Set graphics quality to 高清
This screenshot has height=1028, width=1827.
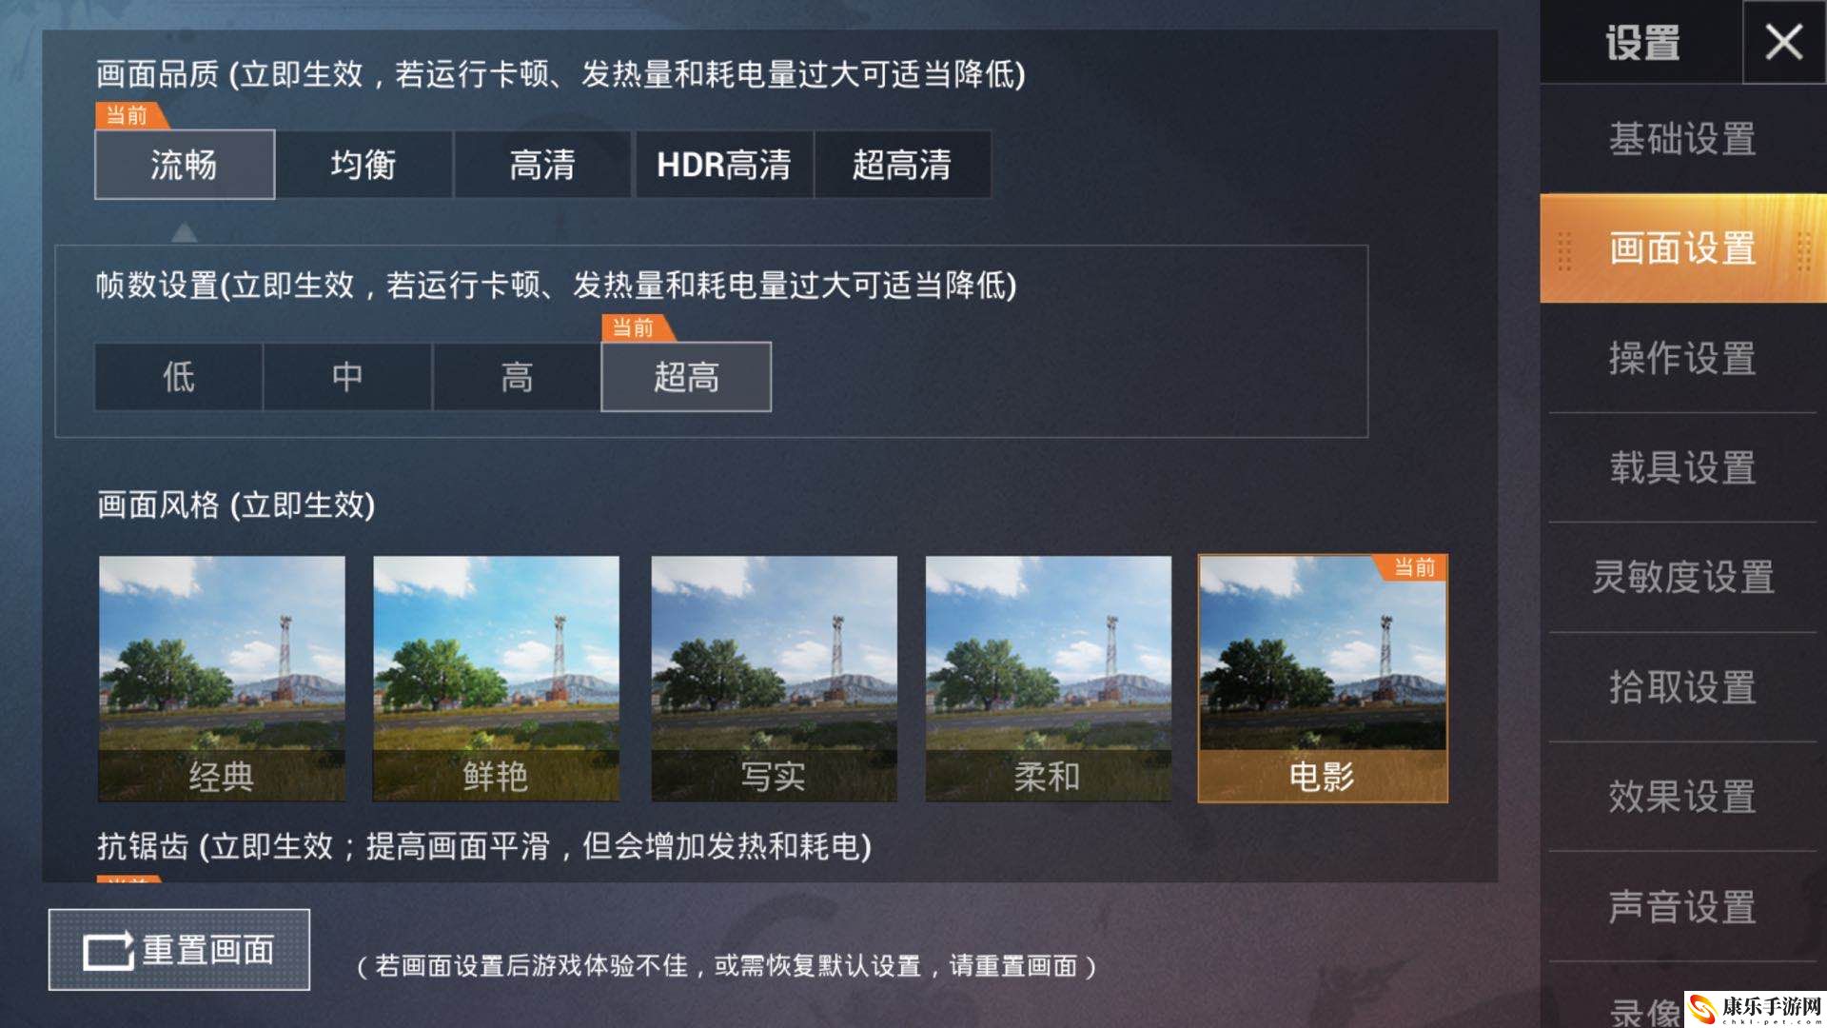point(542,165)
